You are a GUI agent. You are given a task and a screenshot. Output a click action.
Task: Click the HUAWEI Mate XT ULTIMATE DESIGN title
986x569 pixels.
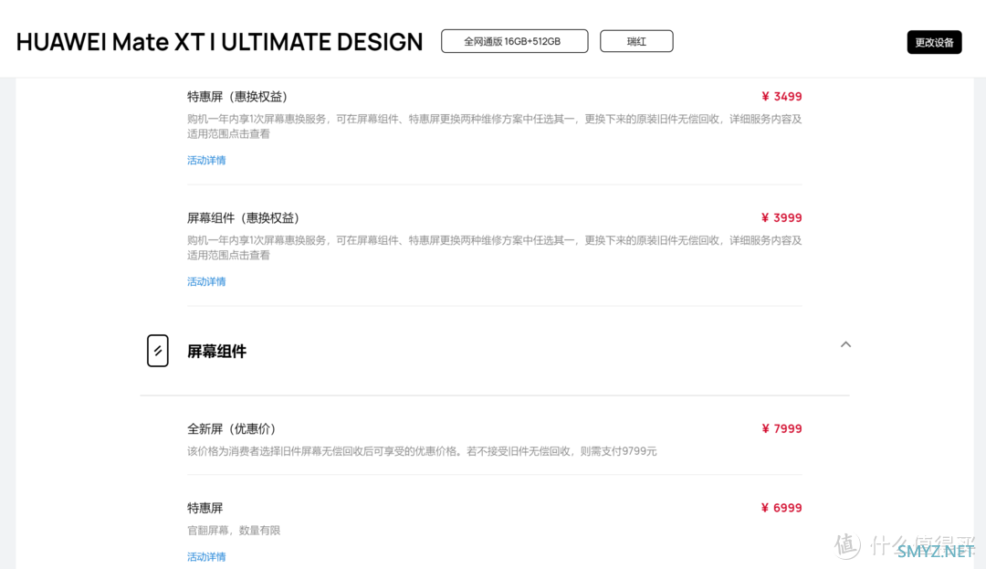219,42
